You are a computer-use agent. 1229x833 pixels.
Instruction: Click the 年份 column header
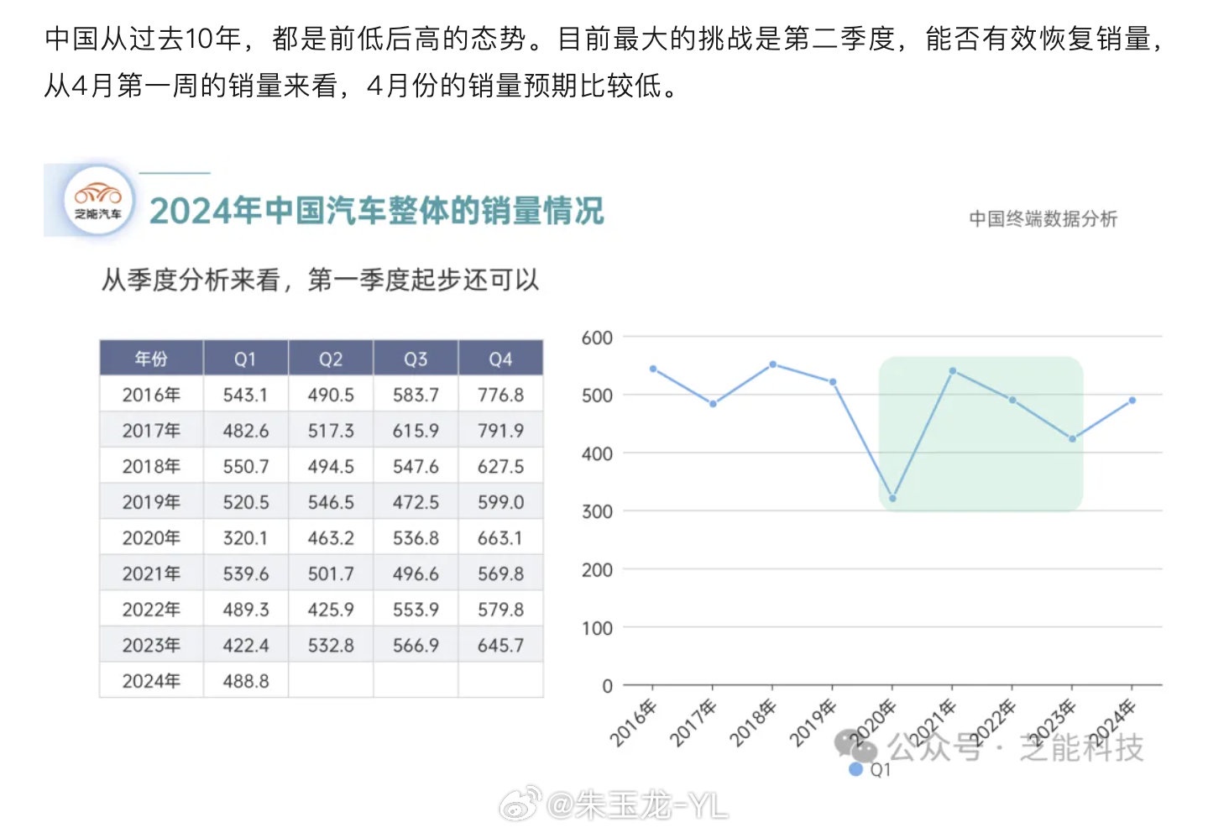(x=151, y=359)
